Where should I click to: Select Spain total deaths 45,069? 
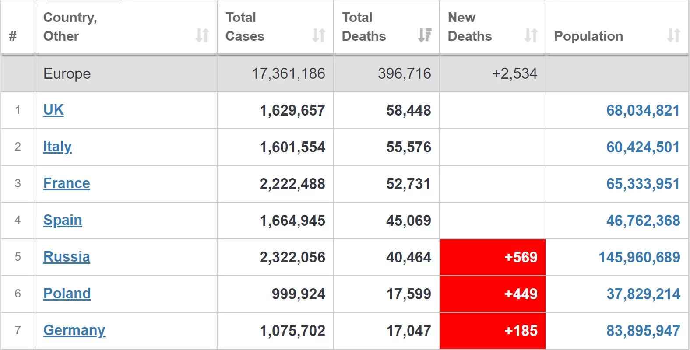click(x=408, y=220)
